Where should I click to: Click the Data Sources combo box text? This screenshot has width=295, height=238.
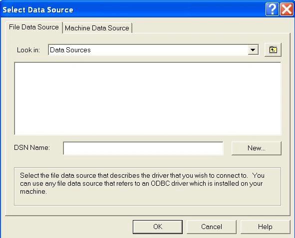pyautogui.click(x=70, y=50)
